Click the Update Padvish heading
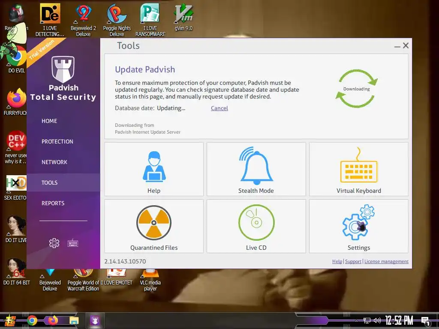 (x=145, y=69)
